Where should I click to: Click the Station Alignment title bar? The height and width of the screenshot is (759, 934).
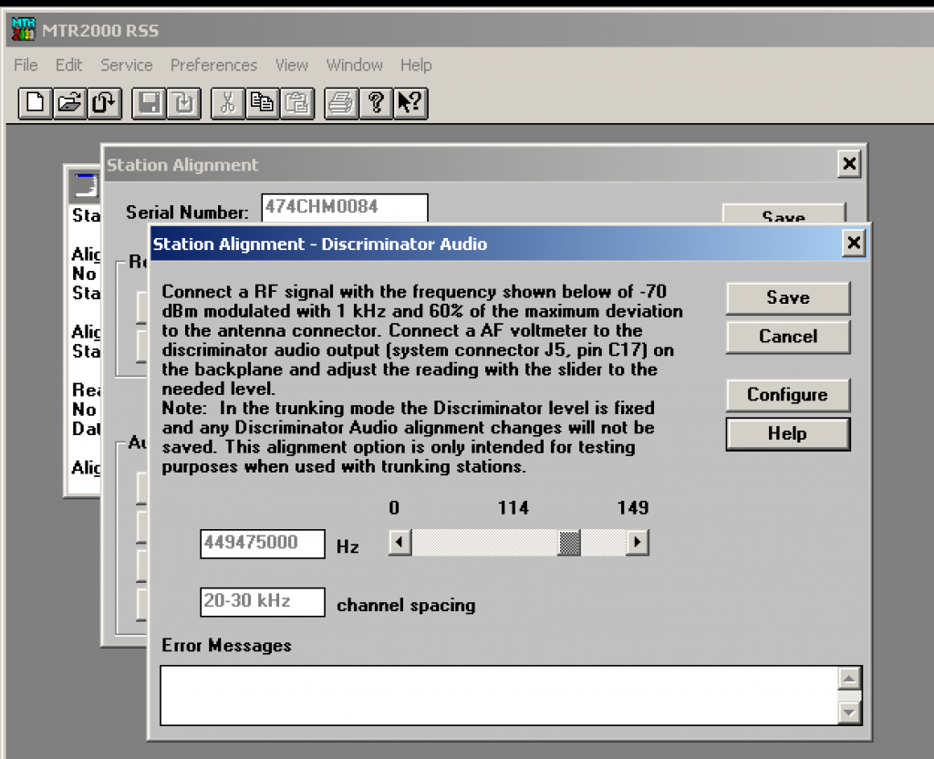click(471, 164)
